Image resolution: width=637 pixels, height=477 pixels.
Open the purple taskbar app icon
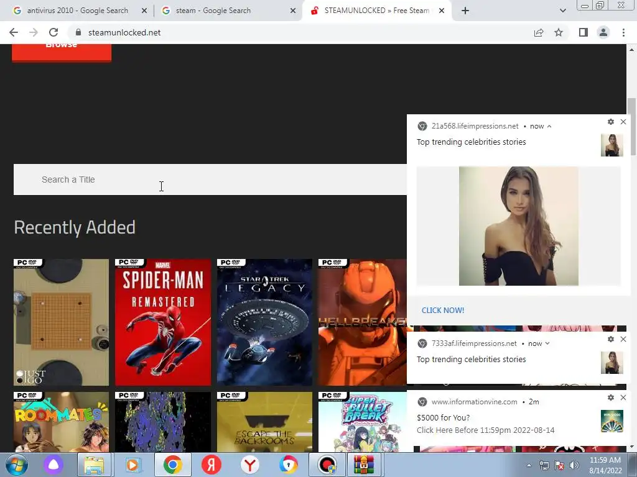pyautogui.click(x=54, y=465)
